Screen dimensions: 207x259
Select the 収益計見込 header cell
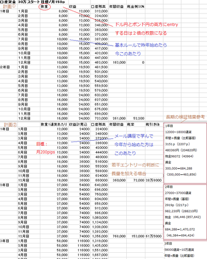tap(78, 125)
